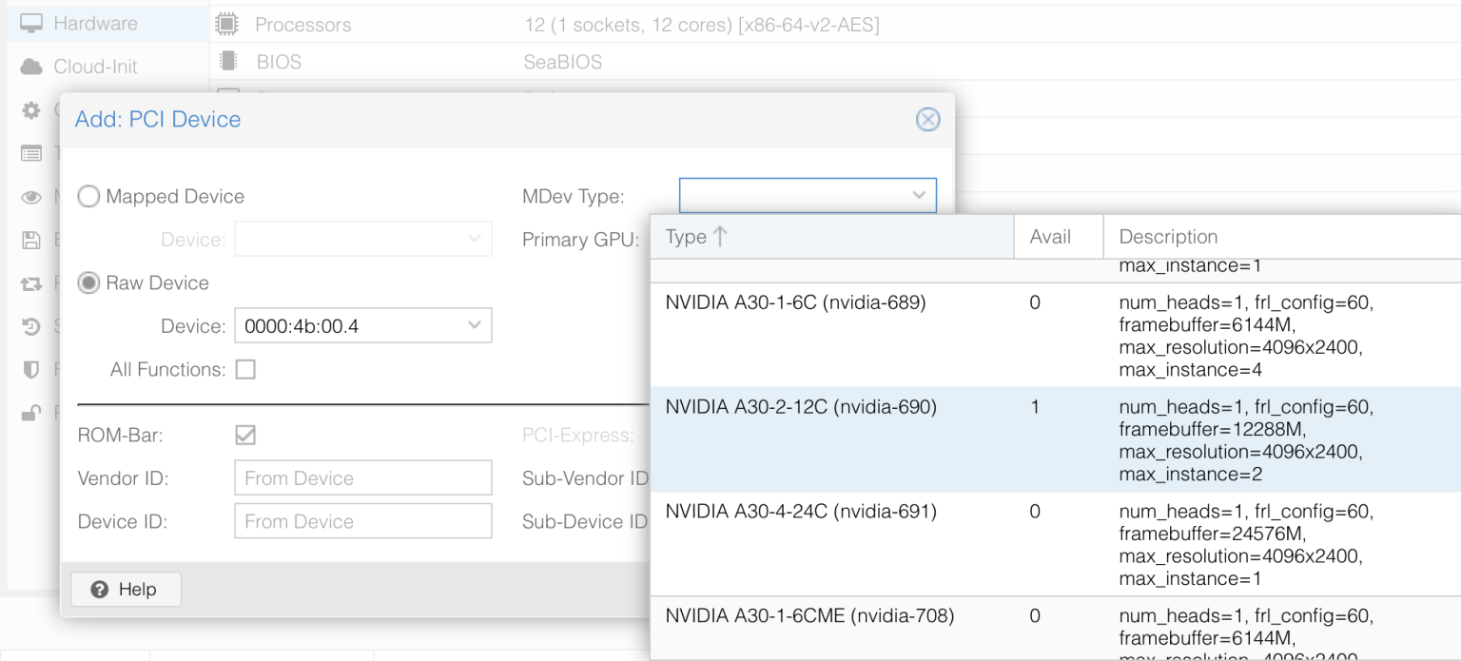Expand the Mapped Device's Device dropdown
Image resolution: width=1461 pixels, height=661 pixels.
point(475,239)
